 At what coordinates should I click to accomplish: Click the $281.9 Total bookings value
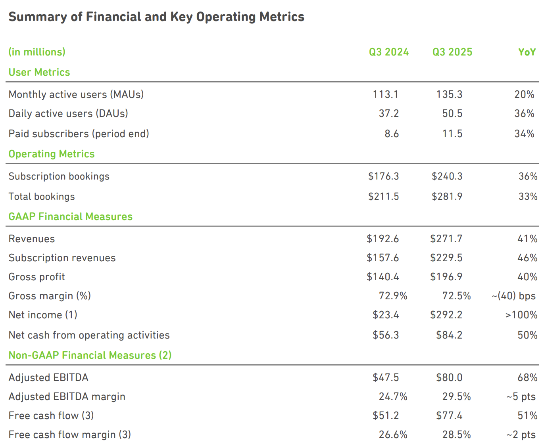447,197
